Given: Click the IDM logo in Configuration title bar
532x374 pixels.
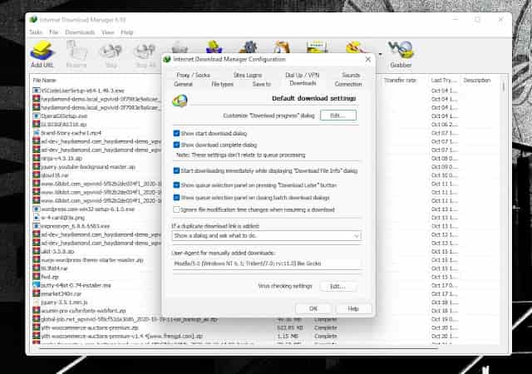Looking at the screenshot, I should 167,59.
